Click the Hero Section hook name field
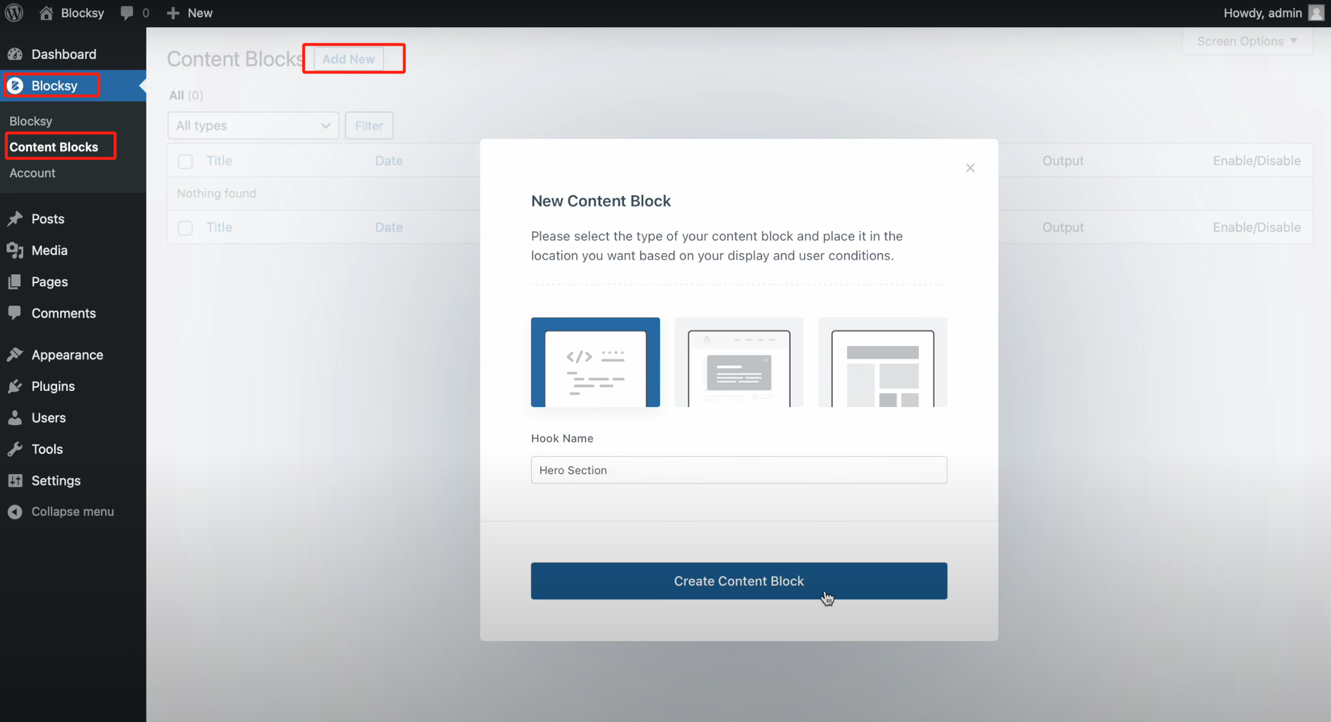The image size is (1331, 722). pyautogui.click(x=739, y=470)
